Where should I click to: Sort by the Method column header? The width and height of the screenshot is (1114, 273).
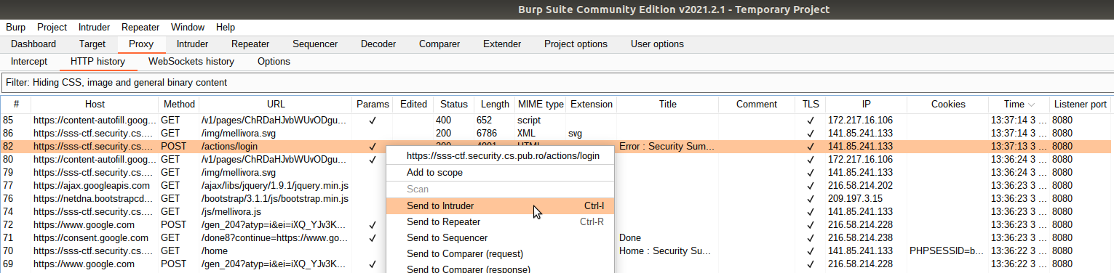[x=179, y=105]
